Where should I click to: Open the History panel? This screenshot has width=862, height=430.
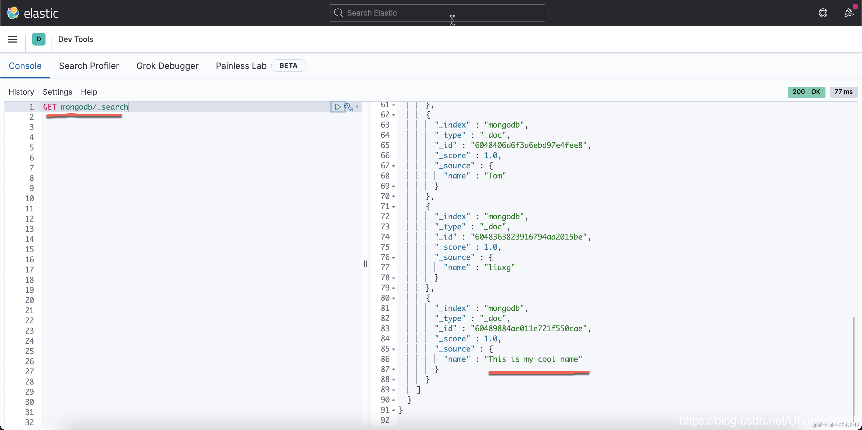pos(22,92)
